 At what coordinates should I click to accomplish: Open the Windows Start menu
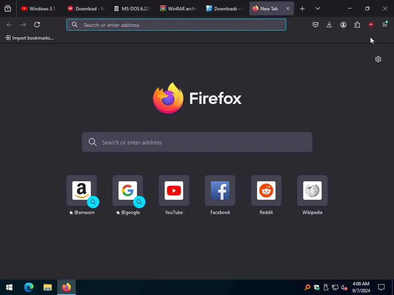9,287
